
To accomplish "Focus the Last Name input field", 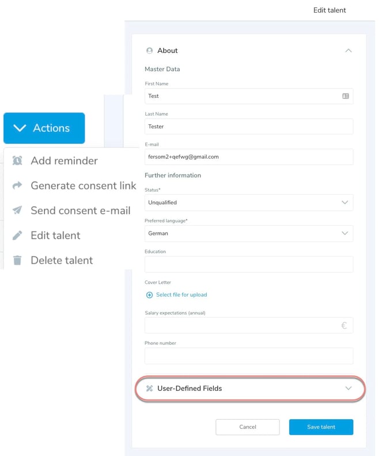I will (x=248, y=127).
